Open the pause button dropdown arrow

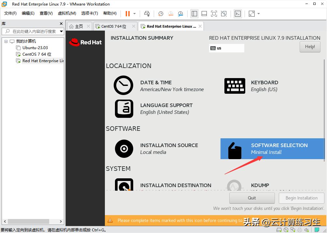click(x=134, y=13)
